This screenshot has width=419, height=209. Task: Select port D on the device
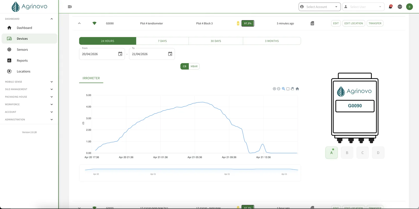pos(378,153)
